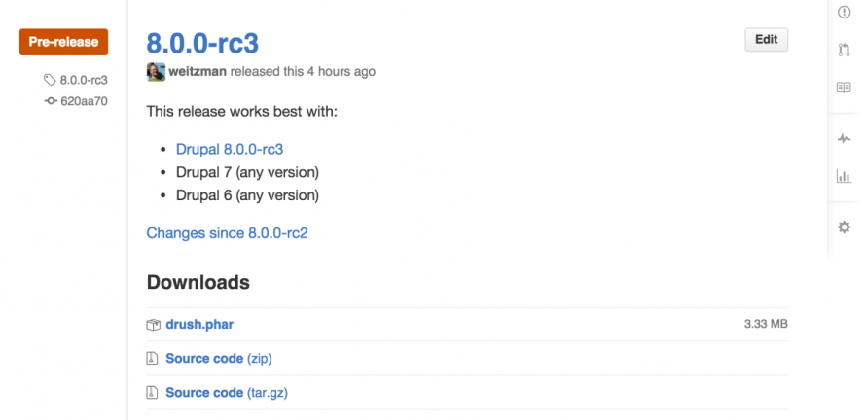Open the 8.0.0-rc3 tag in sidebar
866x420 pixels.
(83, 80)
